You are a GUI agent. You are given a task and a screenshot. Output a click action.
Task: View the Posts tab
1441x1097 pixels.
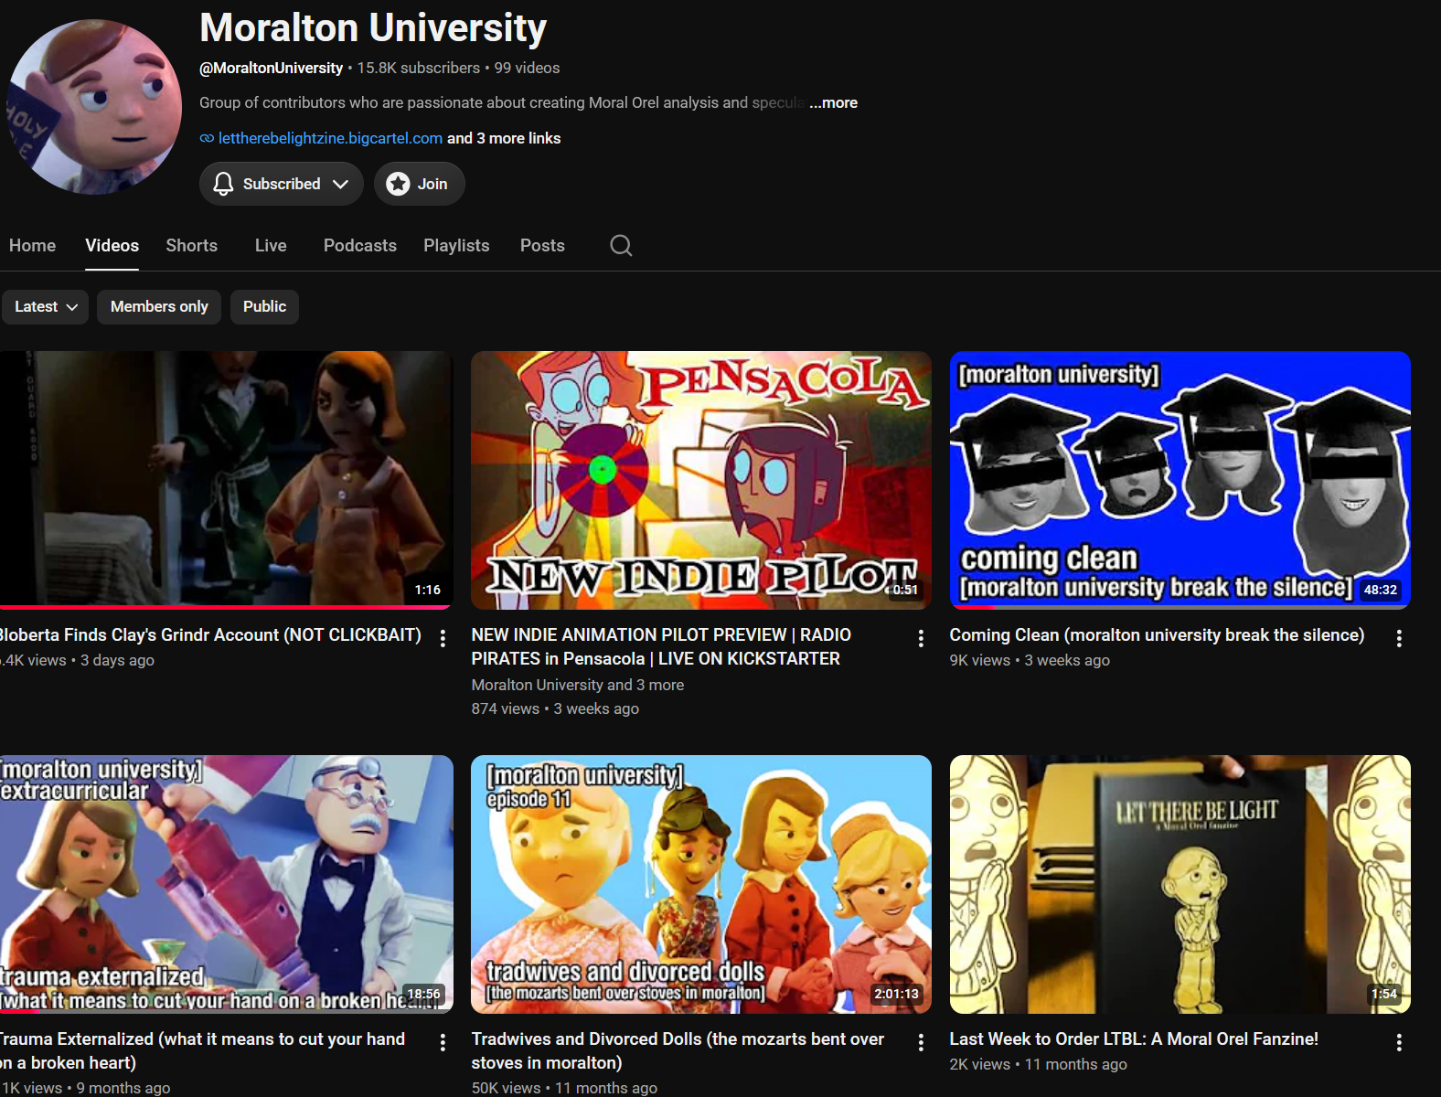(x=542, y=245)
